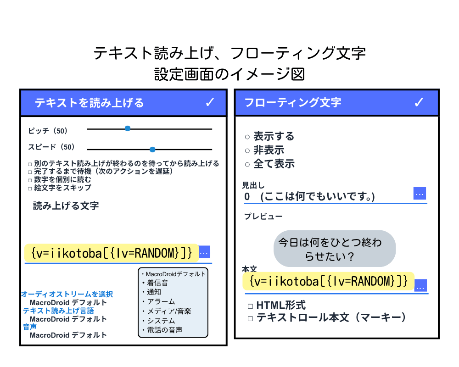Open variable picker beside 読み上げる文字 field
This screenshot has height=367, width=459.
coord(204,252)
